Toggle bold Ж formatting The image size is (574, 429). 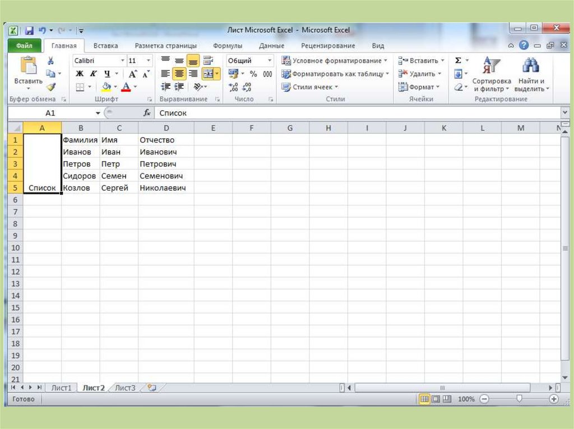[x=80, y=74]
